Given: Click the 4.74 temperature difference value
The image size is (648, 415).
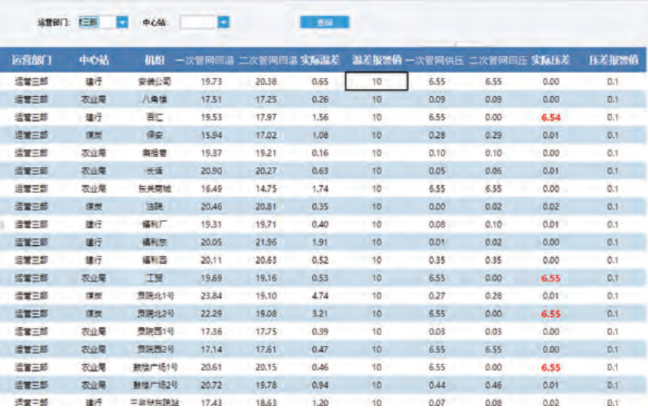Looking at the screenshot, I should point(321,296).
